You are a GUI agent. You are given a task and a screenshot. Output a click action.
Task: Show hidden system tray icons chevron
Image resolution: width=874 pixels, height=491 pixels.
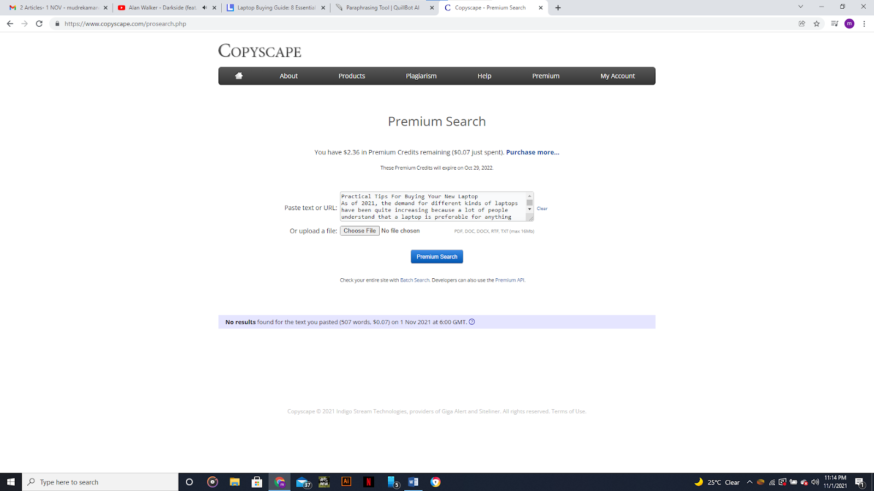click(x=749, y=482)
